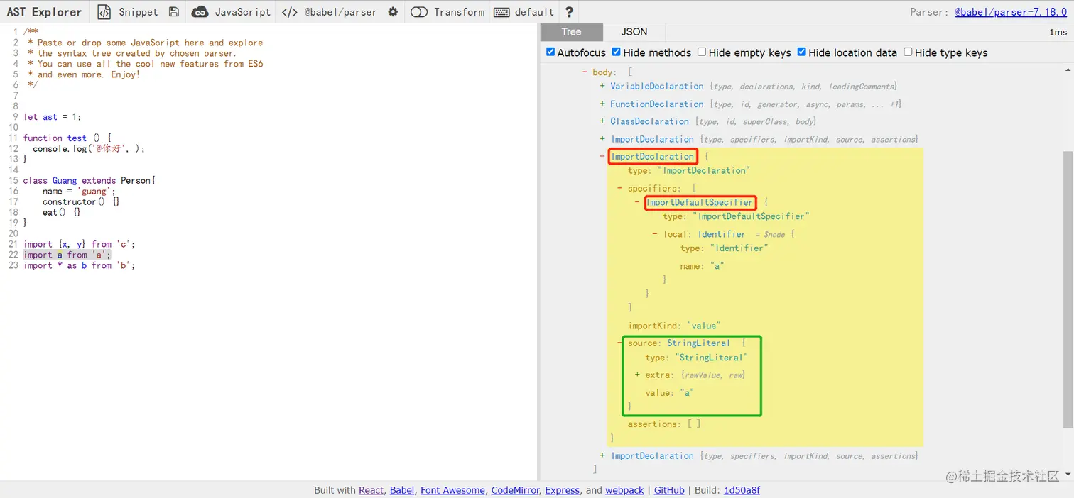Click type: "StringLiteral" tree row
This screenshot has width=1074, height=498.
pyautogui.click(x=697, y=358)
